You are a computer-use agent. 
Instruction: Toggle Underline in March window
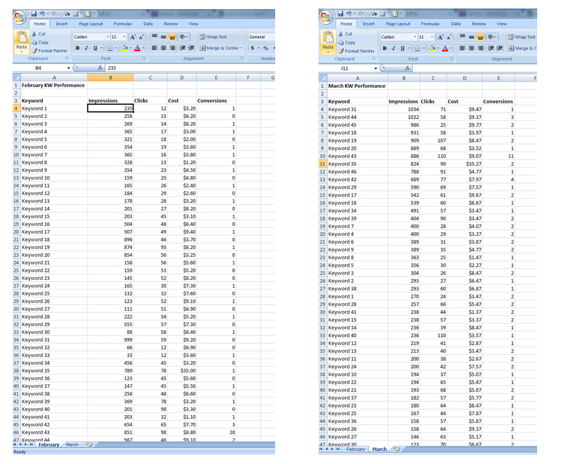(402, 48)
